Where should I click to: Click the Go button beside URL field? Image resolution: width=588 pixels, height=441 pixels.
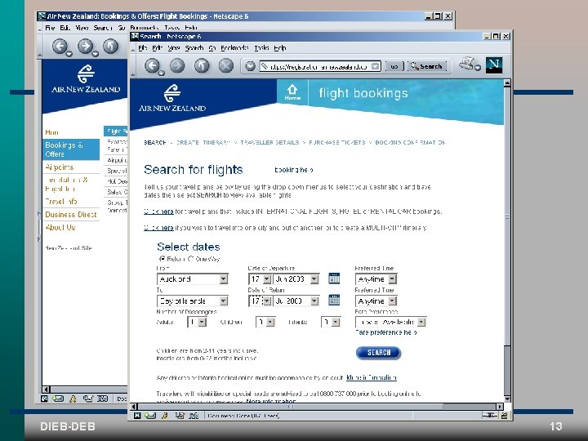(394, 66)
